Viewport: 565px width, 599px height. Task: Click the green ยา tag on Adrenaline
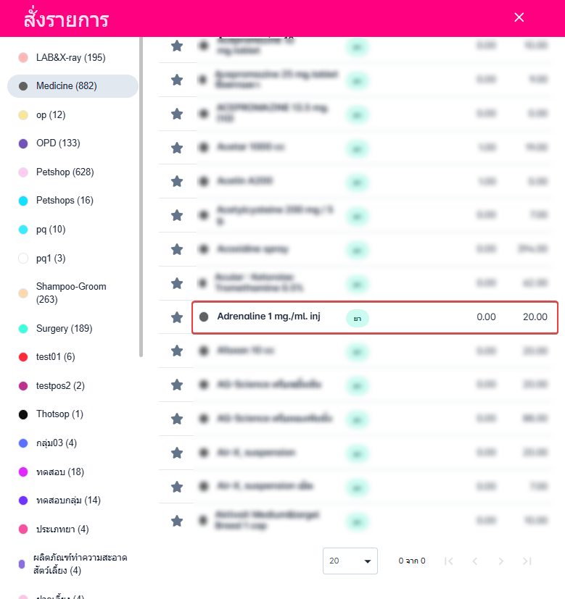[x=358, y=317]
